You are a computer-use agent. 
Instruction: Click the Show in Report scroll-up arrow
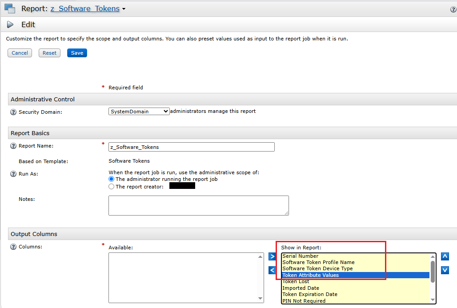coord(433,257)
